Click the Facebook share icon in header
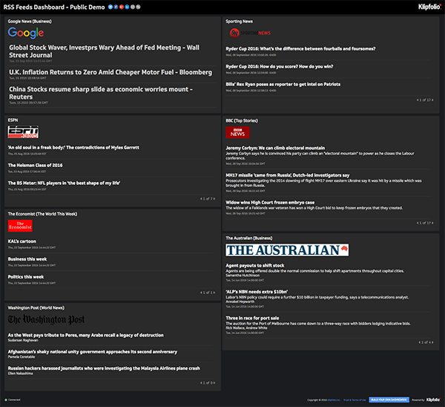 [116, 6]
